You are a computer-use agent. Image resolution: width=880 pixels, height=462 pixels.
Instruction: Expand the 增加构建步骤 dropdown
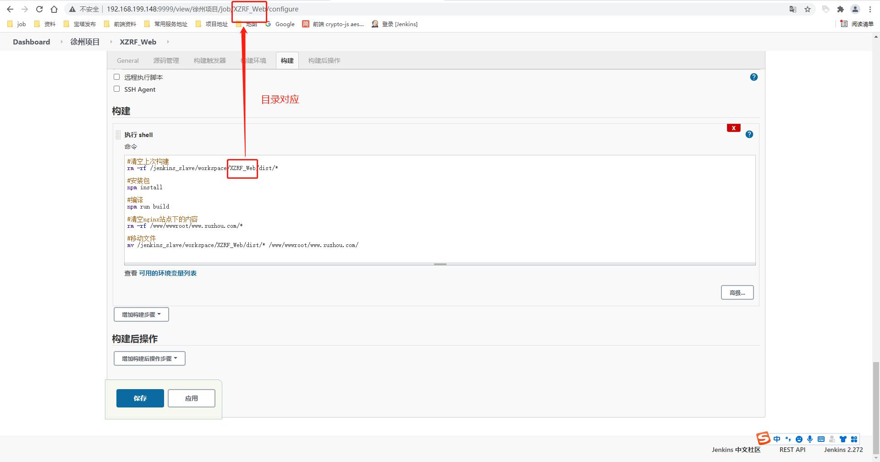141,314
